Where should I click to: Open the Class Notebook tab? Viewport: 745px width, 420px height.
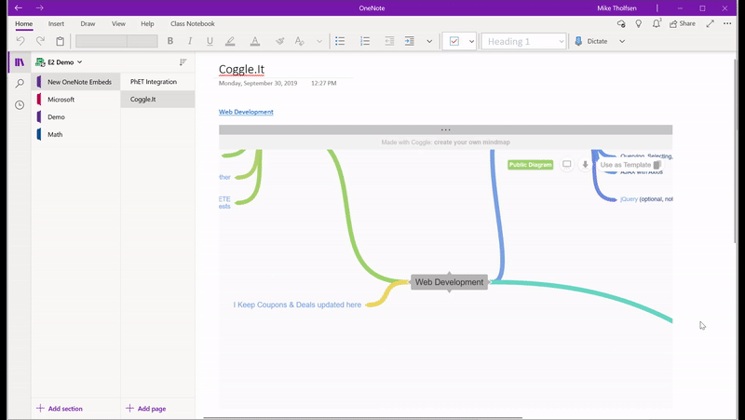click(193, 24)
